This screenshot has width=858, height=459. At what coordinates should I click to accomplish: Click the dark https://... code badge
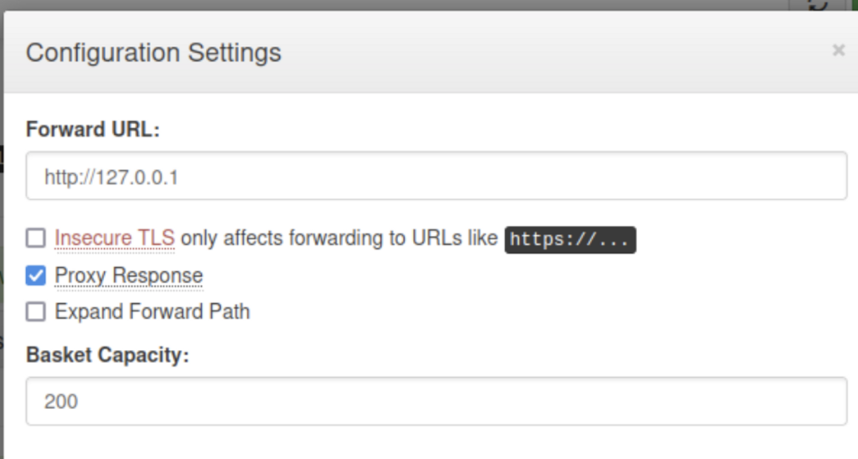point(570,240)
